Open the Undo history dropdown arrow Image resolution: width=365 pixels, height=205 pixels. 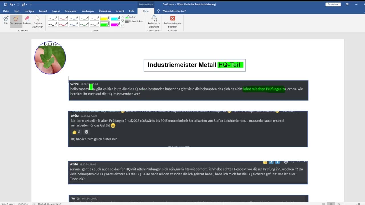click(x=14, y=5)
